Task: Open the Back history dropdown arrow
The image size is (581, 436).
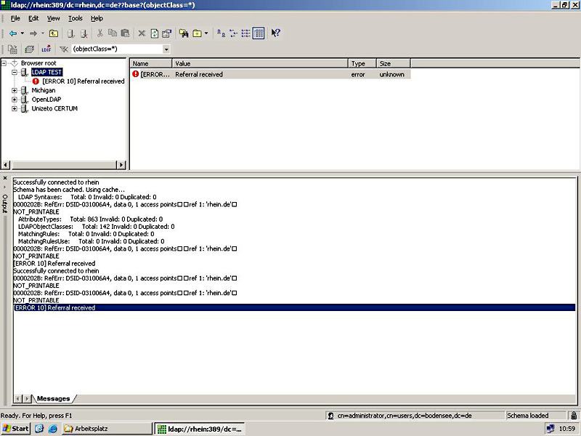Action: coord(23,33)
